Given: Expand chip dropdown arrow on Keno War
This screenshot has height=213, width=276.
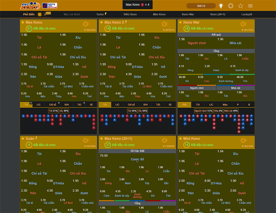Looking at the screenshot, I should 251,24.
